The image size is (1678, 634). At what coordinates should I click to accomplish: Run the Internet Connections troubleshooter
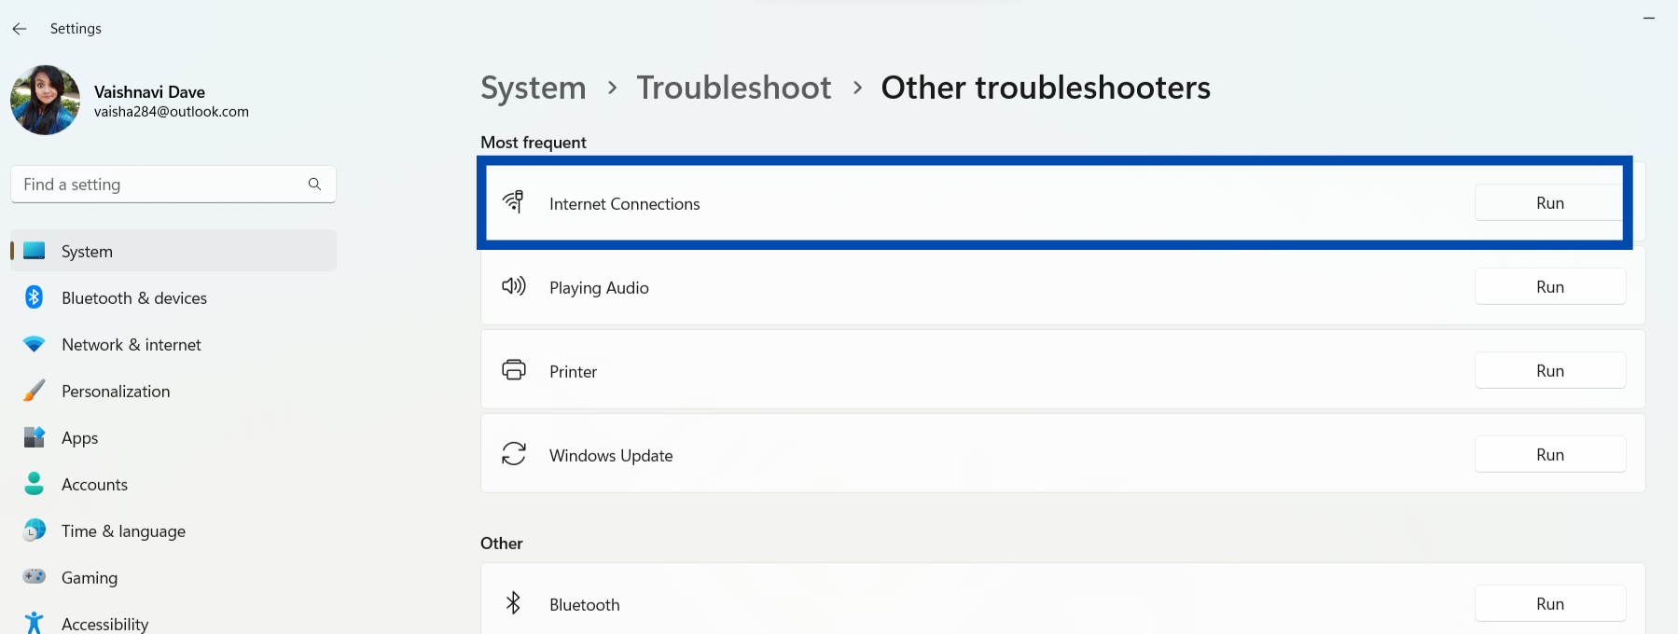(x=1549, y=203)
